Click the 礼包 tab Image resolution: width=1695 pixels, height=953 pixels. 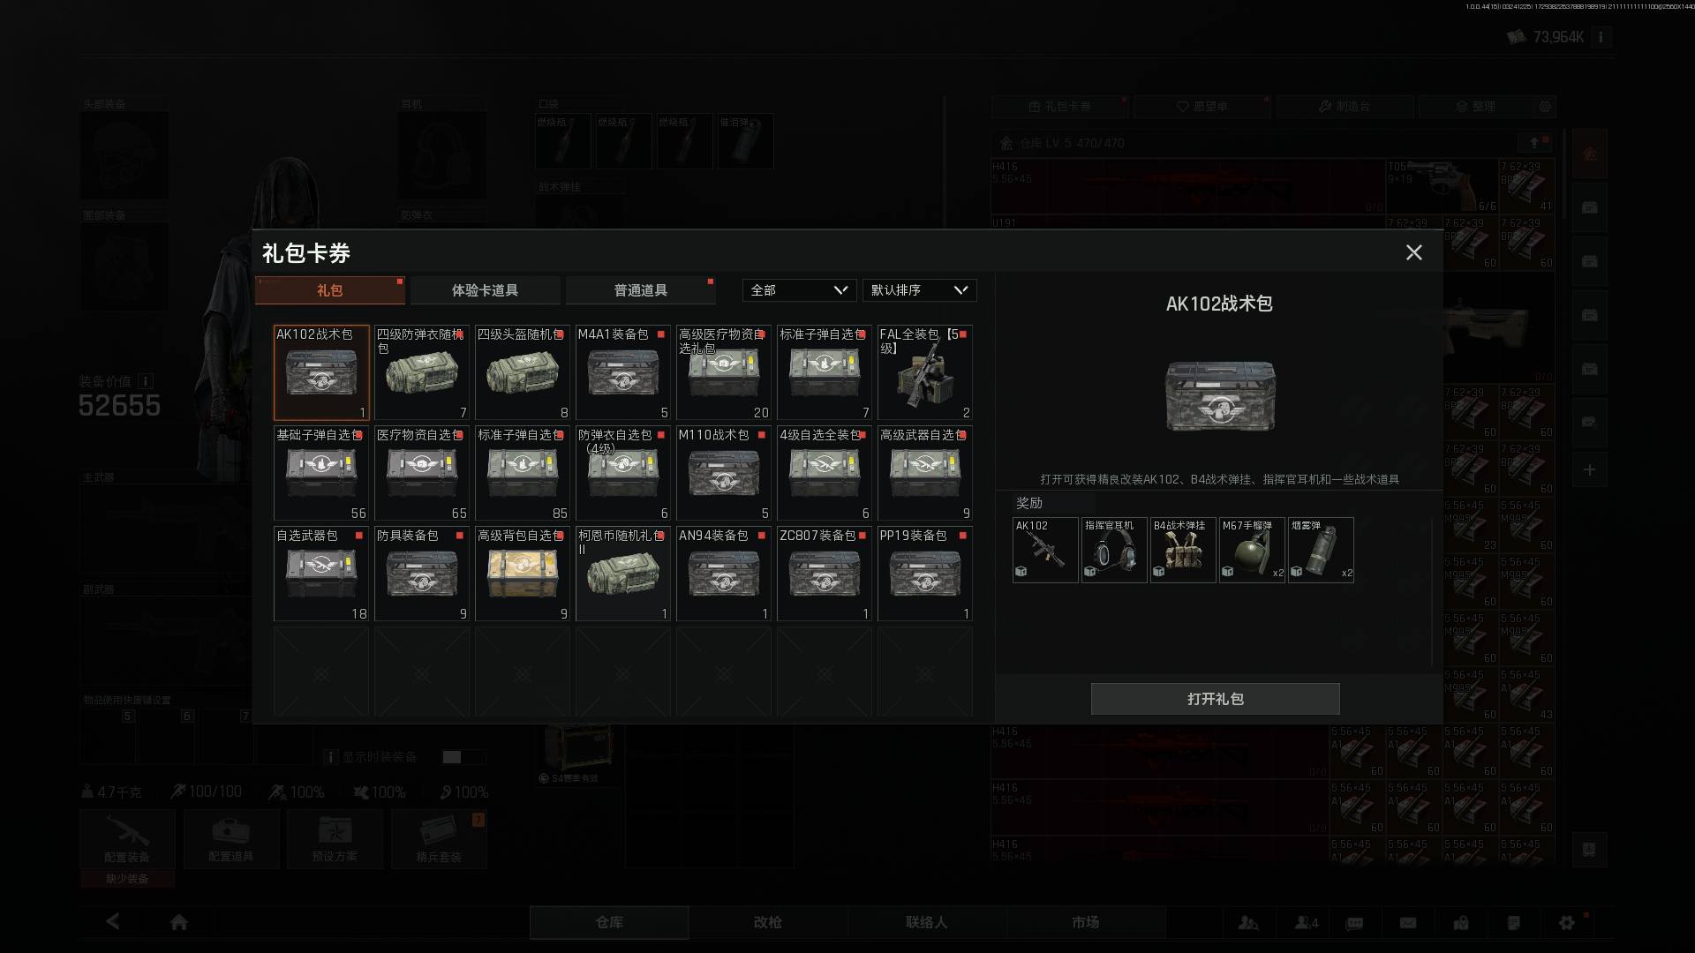pos(329,290)
